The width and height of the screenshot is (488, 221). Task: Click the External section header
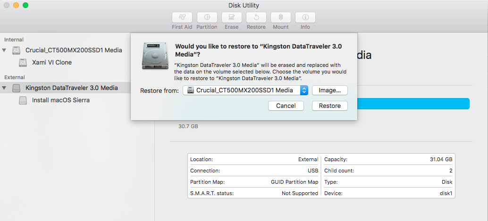click(14, 77)
